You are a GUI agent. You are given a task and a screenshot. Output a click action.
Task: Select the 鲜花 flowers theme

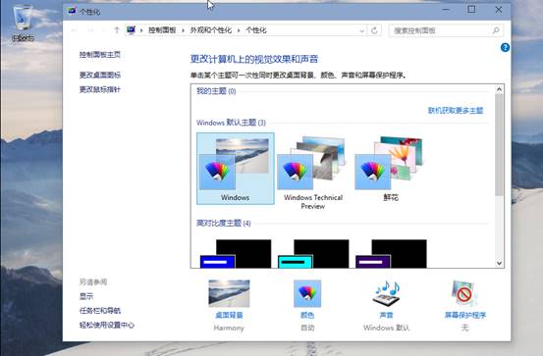coord(391,169)
